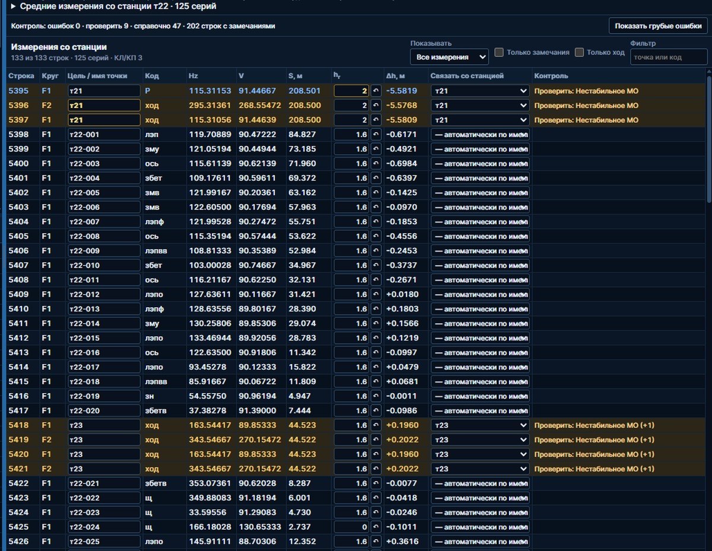Viewport: 712px width, 551px height.
Task: Reset height for point т22-019
Action: tap(376, 396)
